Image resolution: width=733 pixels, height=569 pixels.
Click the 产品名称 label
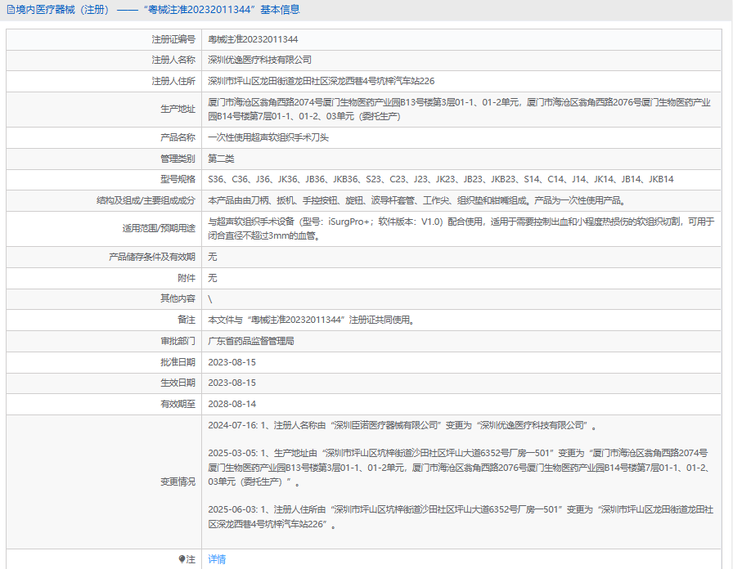[x=178, y=137]
